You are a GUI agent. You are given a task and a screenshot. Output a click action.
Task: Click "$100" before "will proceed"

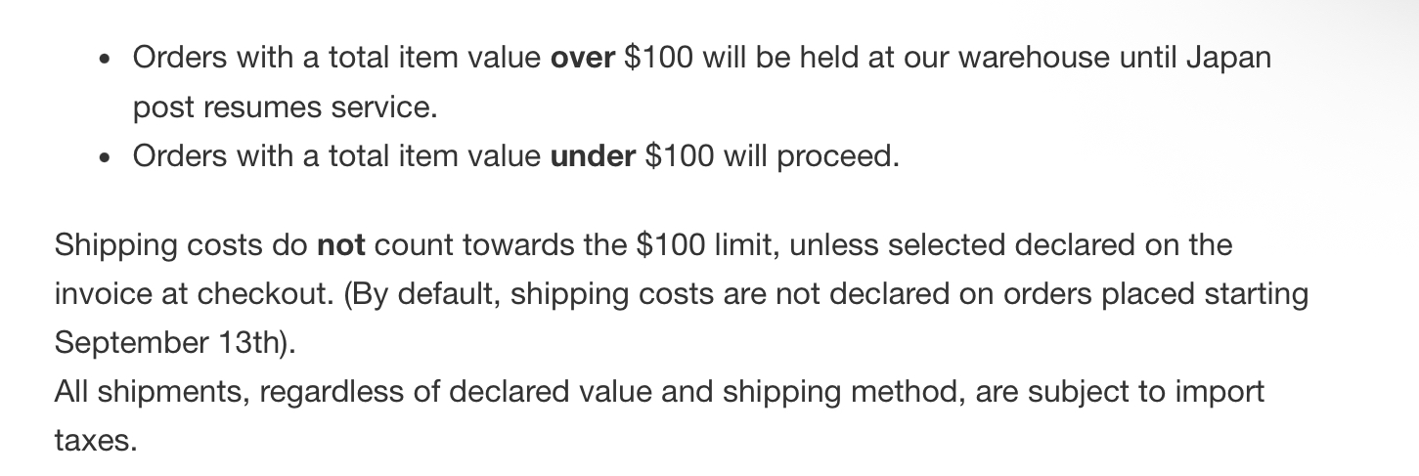click(680, 156)
